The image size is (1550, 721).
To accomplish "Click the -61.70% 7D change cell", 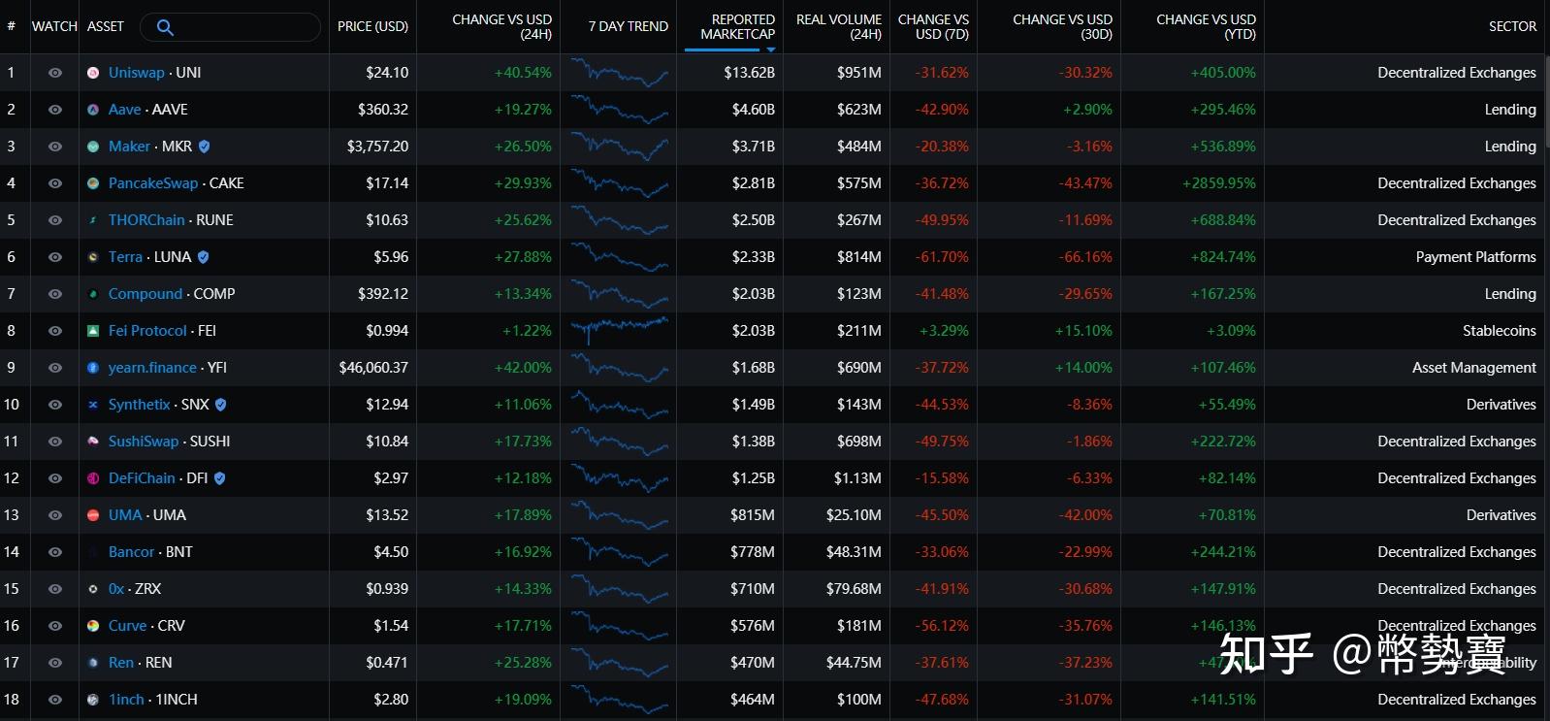I will 942,257.
